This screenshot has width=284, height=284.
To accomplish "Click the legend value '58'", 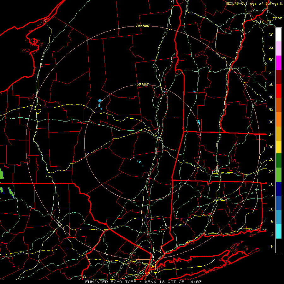I will [x=271, y=60].
